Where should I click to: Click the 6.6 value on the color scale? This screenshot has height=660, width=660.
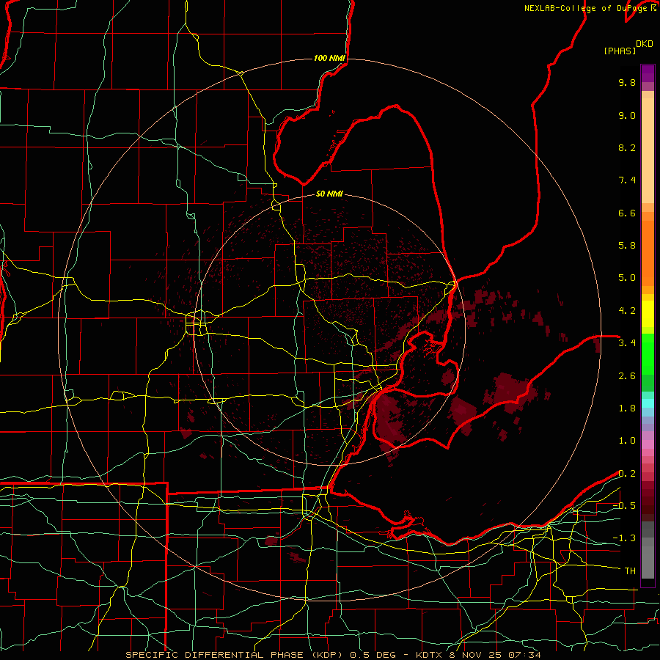(x=627, y=213)
